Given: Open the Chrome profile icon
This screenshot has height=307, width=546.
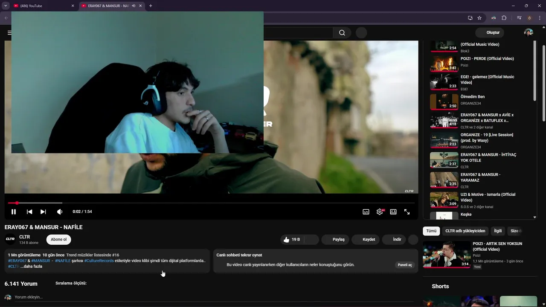Looking at the screenshot, I should pyautogui.click(x=530, y=18).
